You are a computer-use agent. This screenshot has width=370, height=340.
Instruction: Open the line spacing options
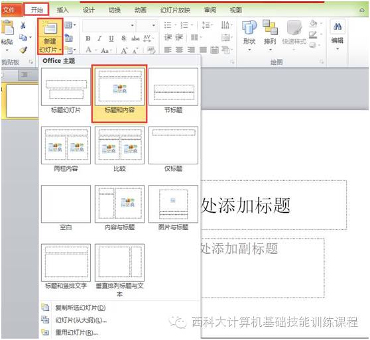tap(208, 25)
